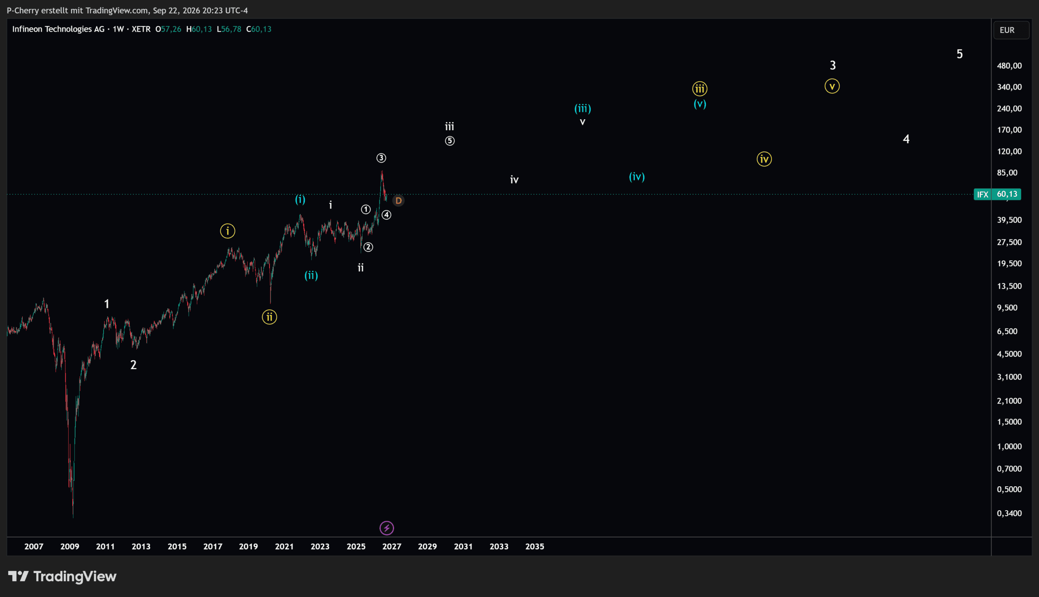This screenshot has width=1039, height=597.
Task: Click the cyan (ii) wave label
Action: [x=311, y=275]
